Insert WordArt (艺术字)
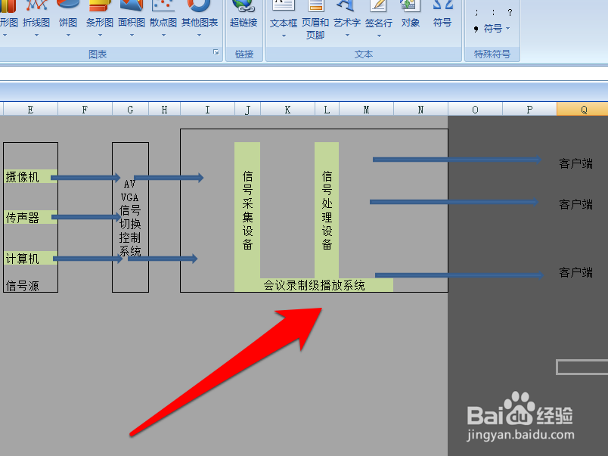This screenshot has height=456, width=608. click(x=346, y=21)
